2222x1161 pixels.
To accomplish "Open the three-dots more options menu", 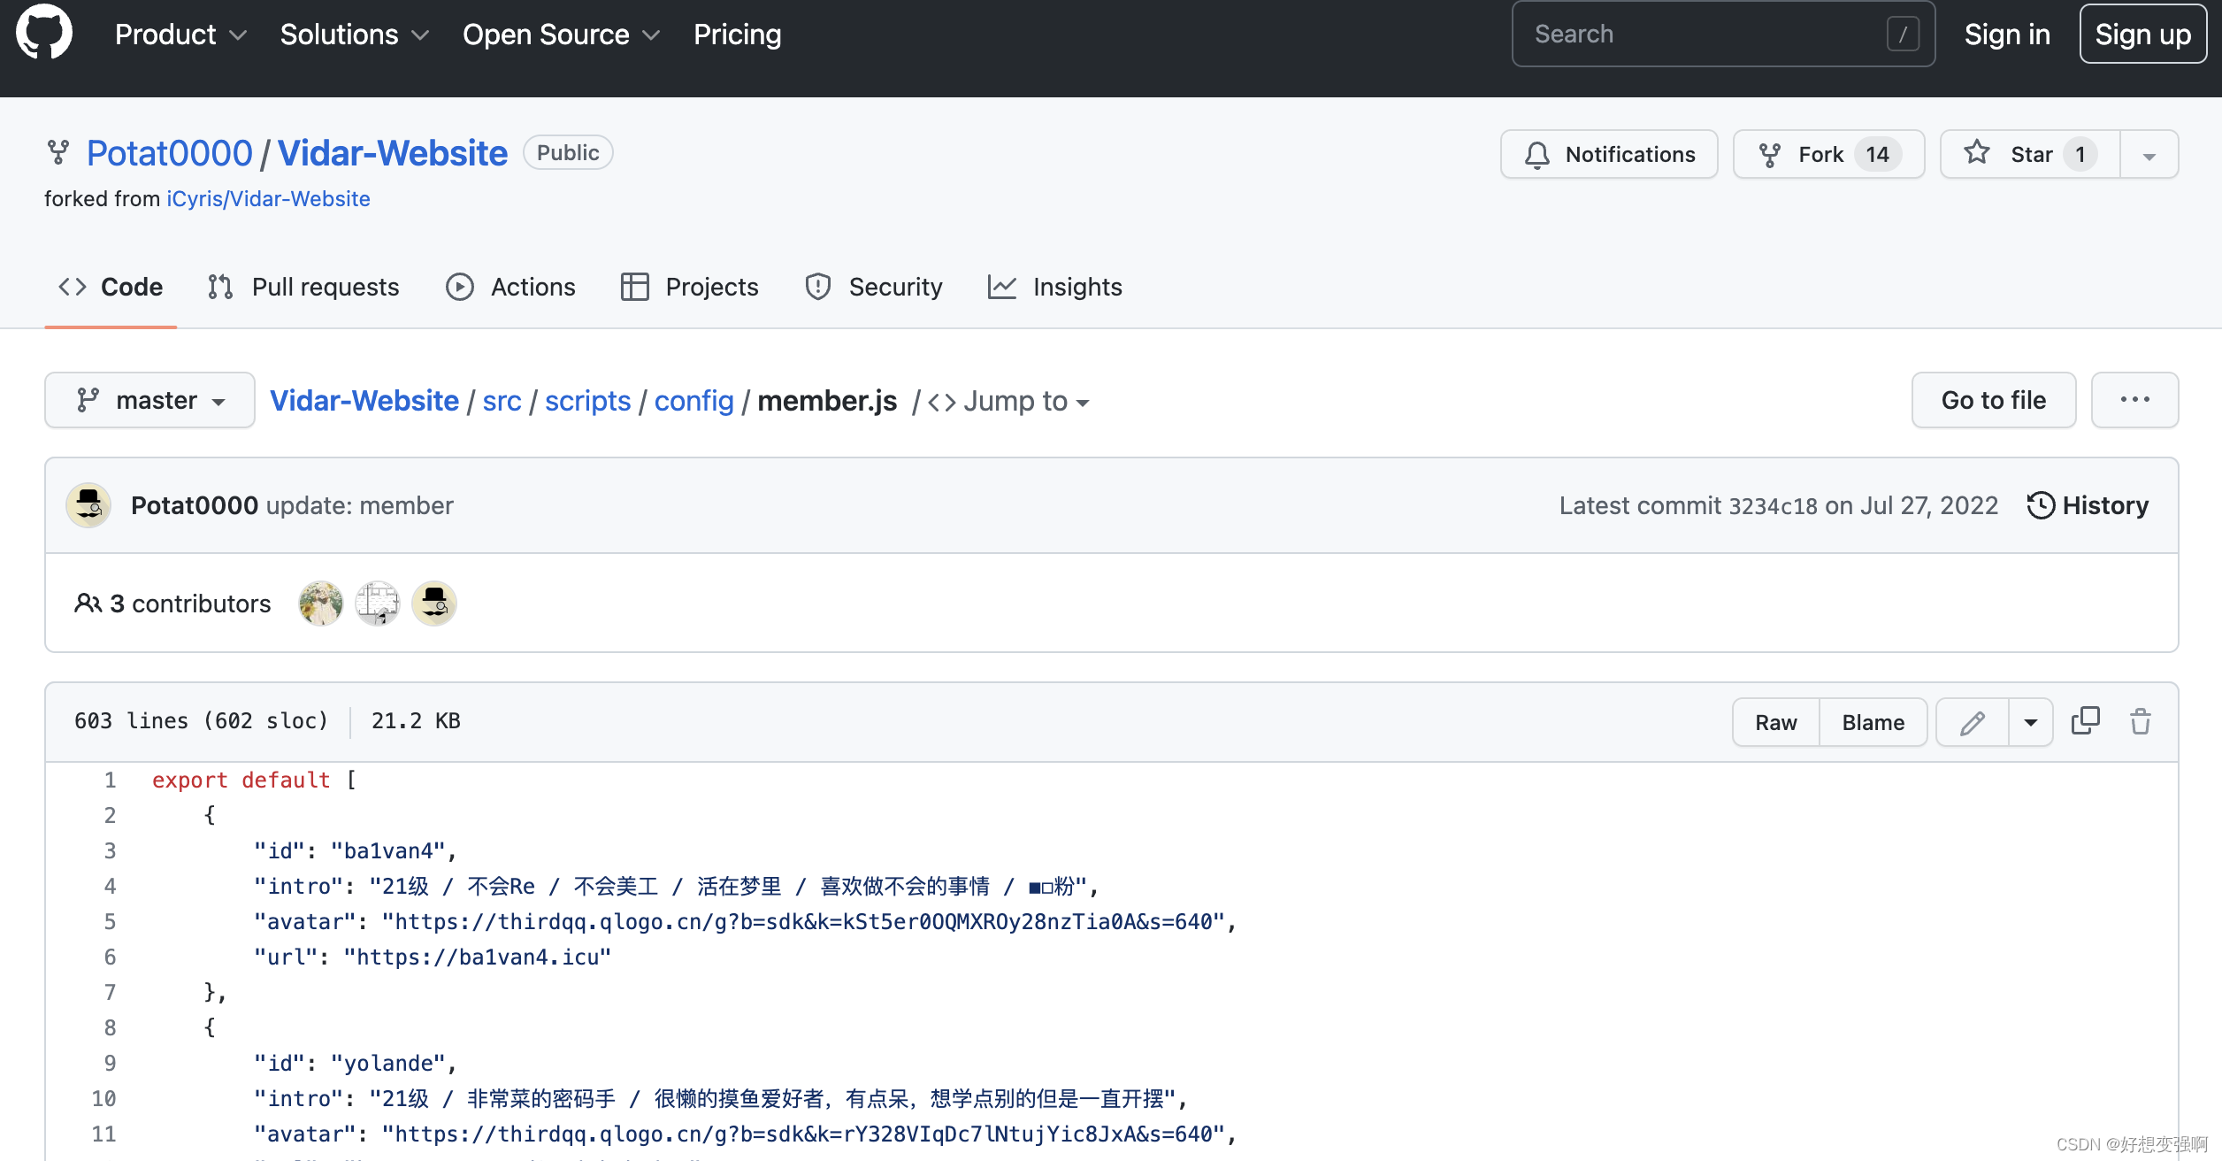I will [2134, 400].
